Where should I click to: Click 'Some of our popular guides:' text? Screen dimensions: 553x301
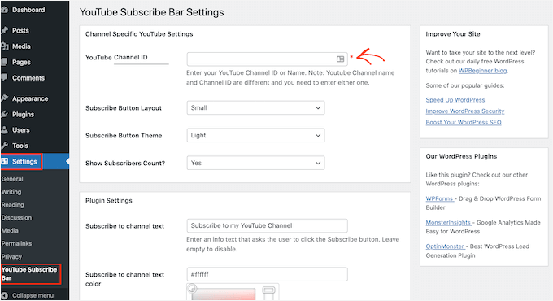[x=465, y=85]
